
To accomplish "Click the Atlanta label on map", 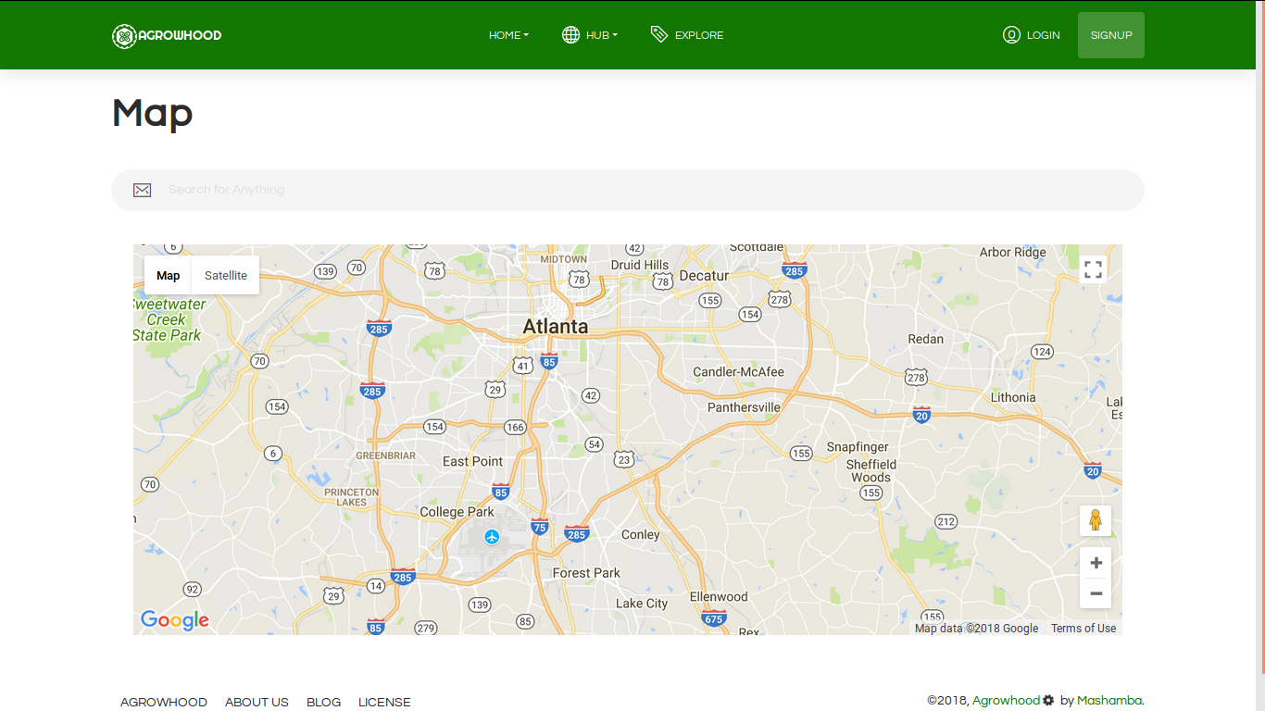I will pos(555,327).
